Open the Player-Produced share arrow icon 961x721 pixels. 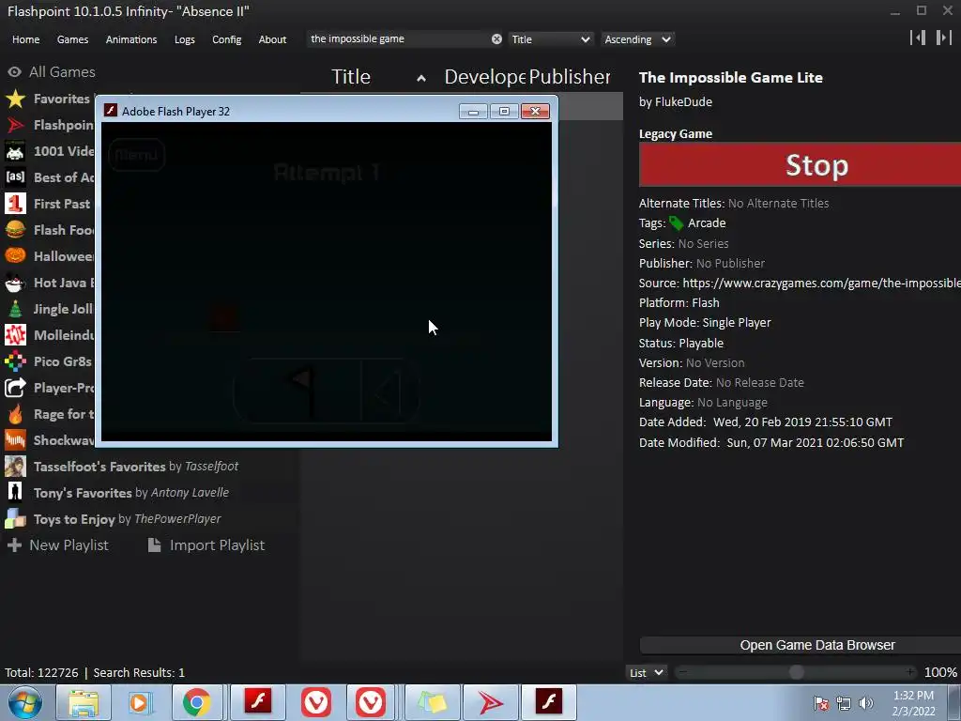click(15, 388)
